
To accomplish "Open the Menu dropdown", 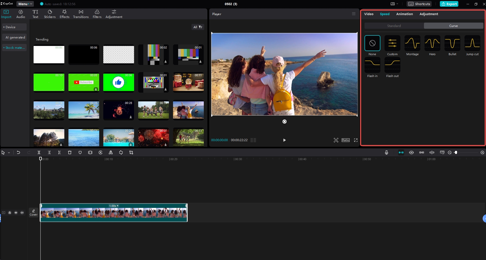I will coord(25,4).
